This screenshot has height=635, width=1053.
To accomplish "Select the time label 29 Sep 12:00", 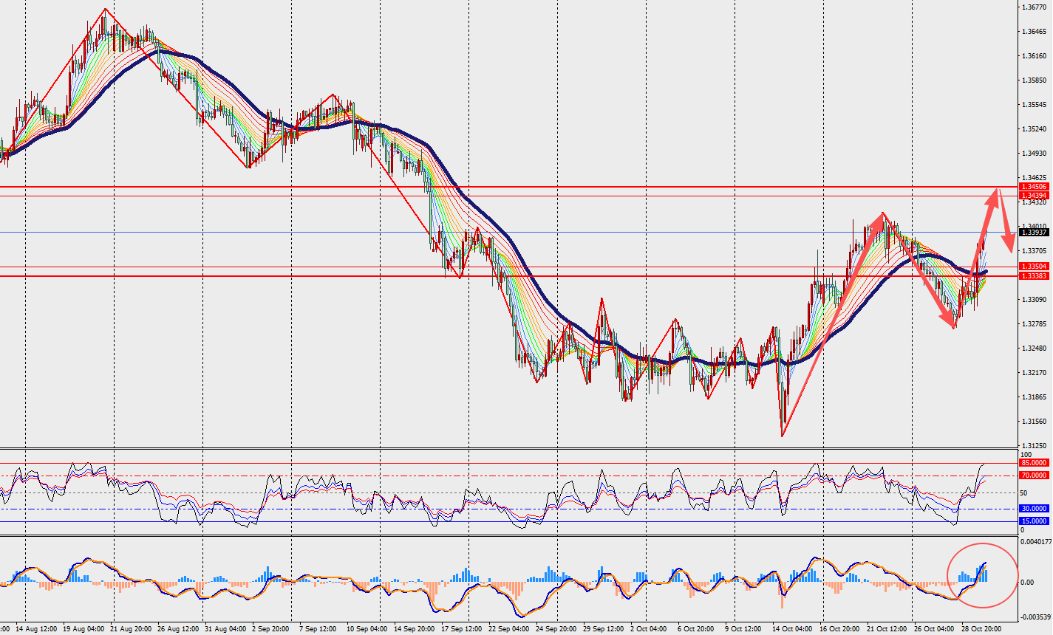I will coord(604,629).
